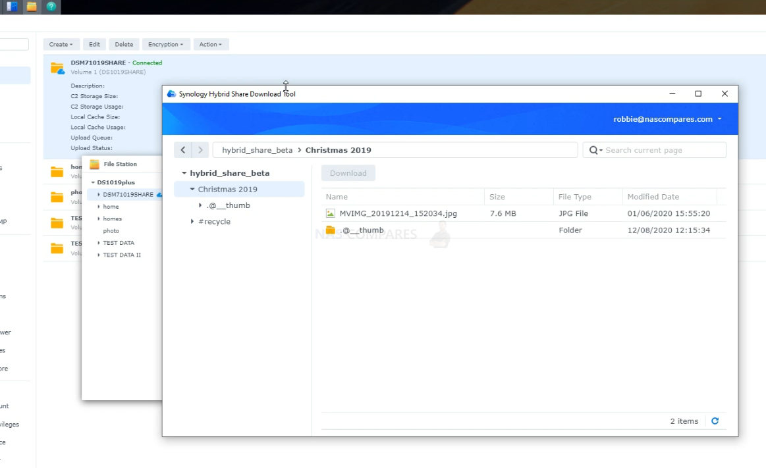Screen dimensions: 766x468
Task: Select the photo folder in File Station
Action: click(111, 231)
